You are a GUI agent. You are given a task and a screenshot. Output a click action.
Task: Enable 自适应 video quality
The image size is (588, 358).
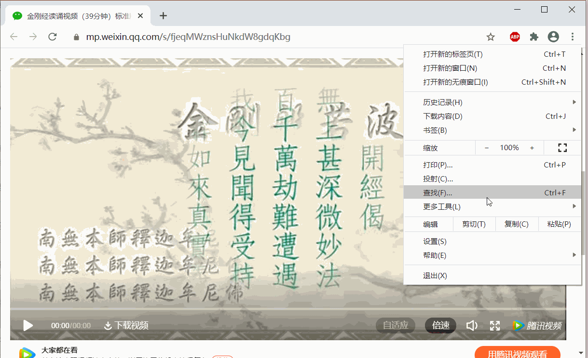tap(395, 325)
